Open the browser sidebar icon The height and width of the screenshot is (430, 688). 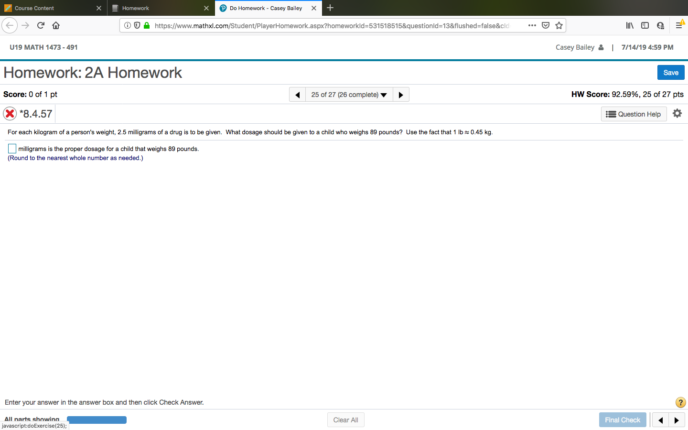(x=645, y=25)
